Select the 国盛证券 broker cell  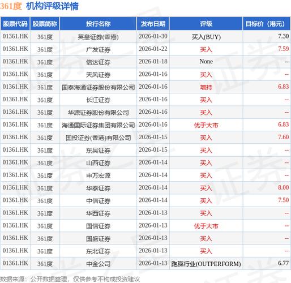click(98, 239)
